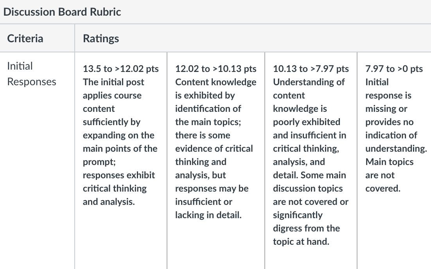
Task: Click the Initial Responses criterion label
Action: tap(32, 74)
